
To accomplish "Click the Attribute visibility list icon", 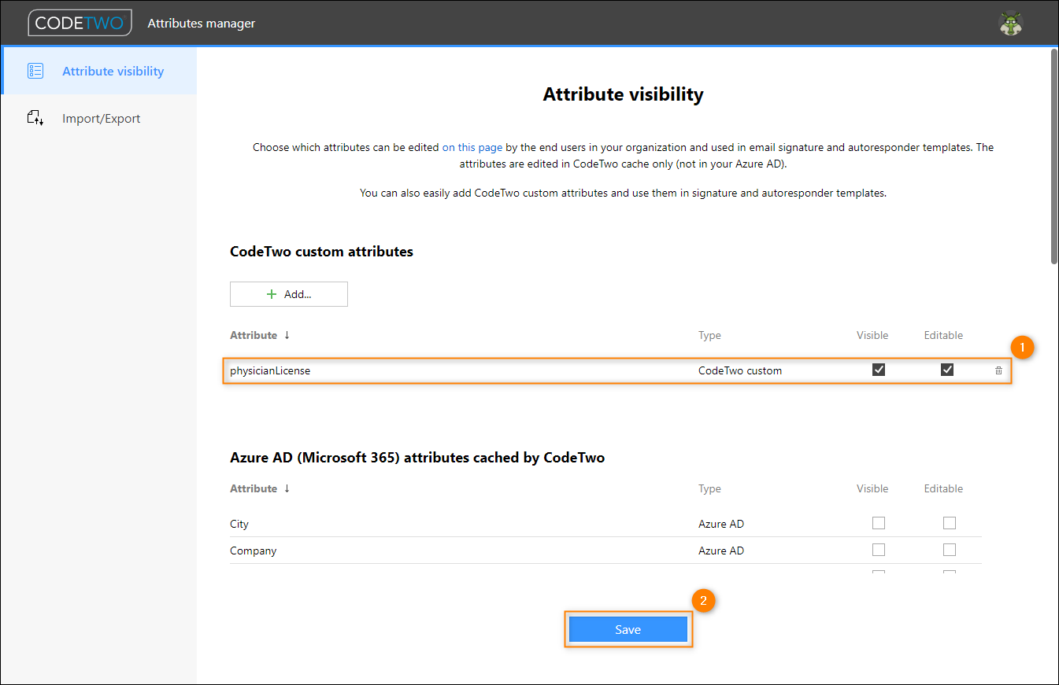I will [x=35, y=71].
